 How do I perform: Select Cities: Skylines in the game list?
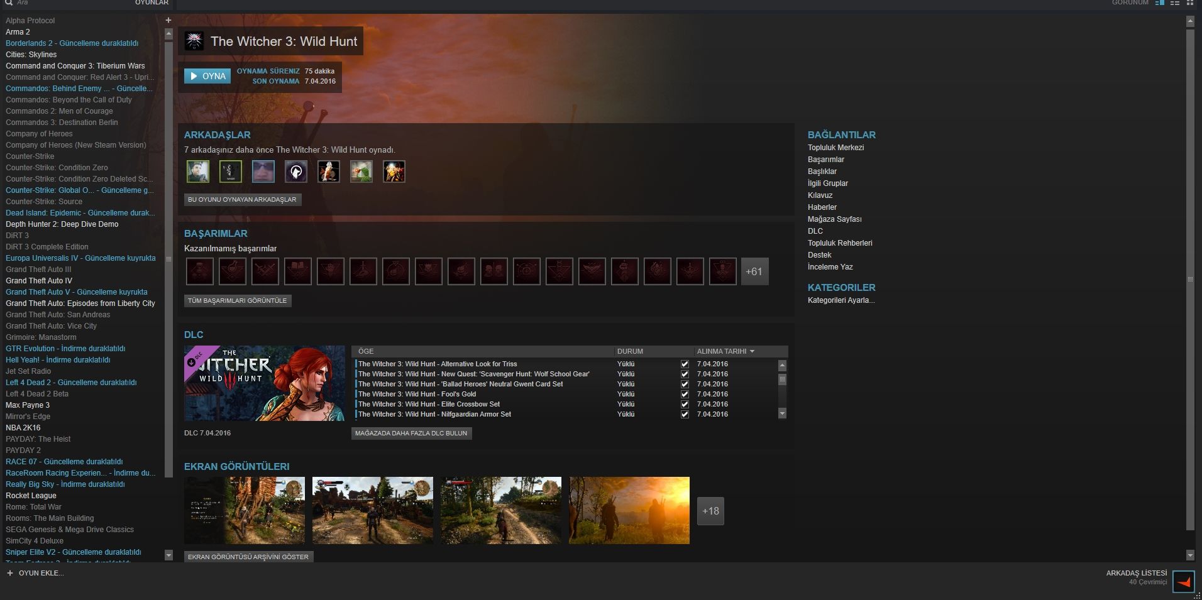click(x=31, y=55)
